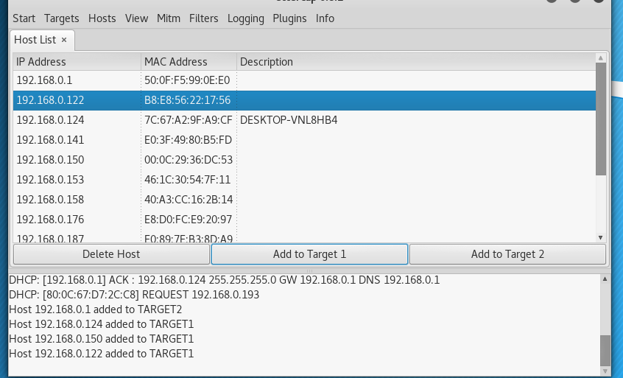Open the Info menu
This screenshot has height=378, width=623.
[x=325, y=18]
